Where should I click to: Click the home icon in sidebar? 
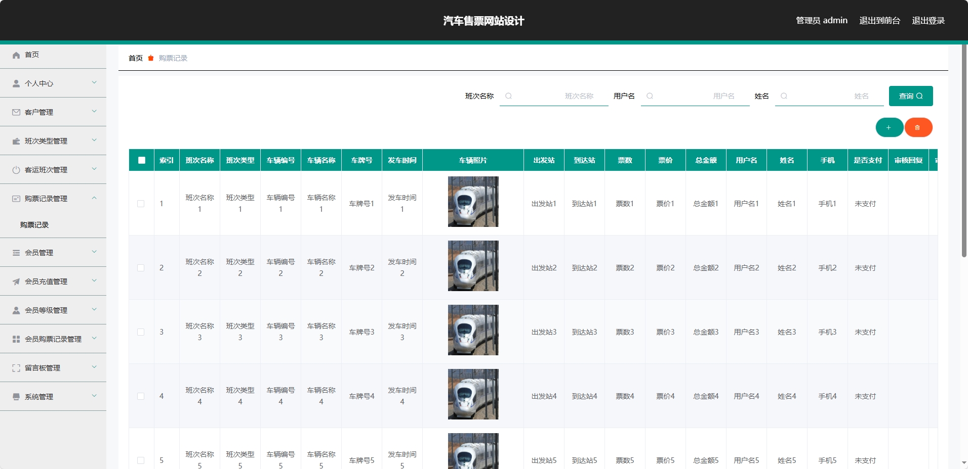coord(16,55)
